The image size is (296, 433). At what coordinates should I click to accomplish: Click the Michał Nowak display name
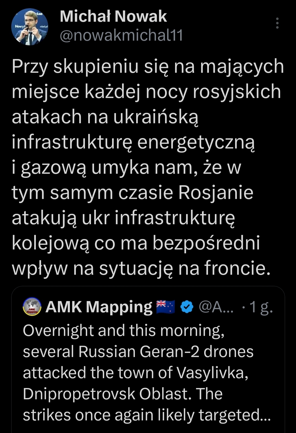click(113, 16)
